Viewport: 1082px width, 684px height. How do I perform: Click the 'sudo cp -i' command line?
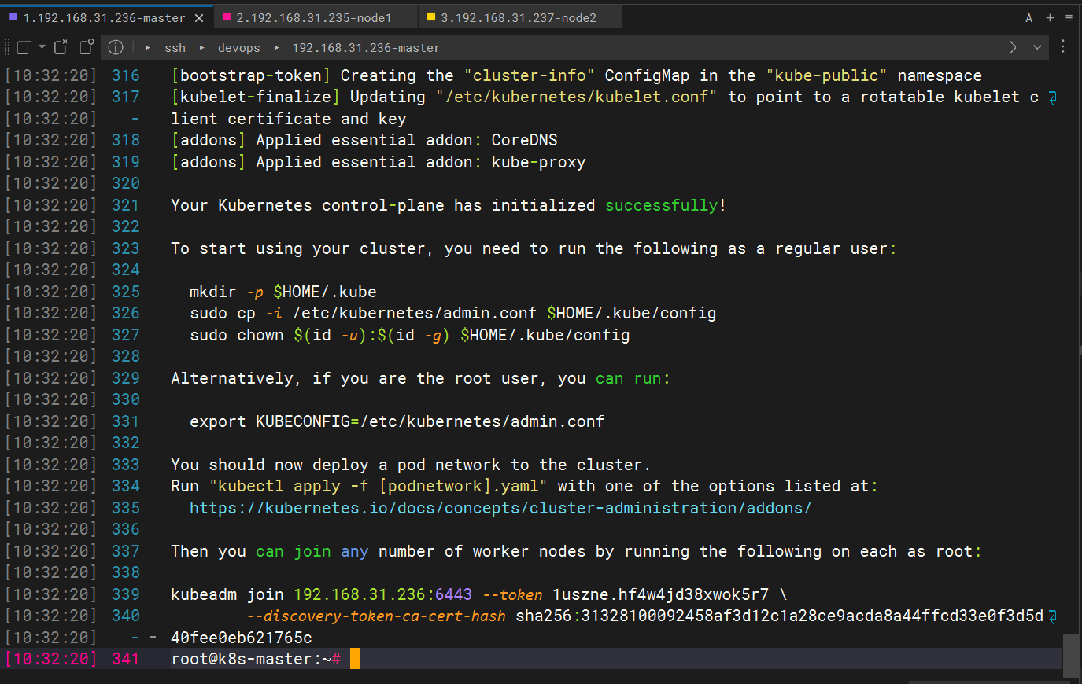pos(453,313)
